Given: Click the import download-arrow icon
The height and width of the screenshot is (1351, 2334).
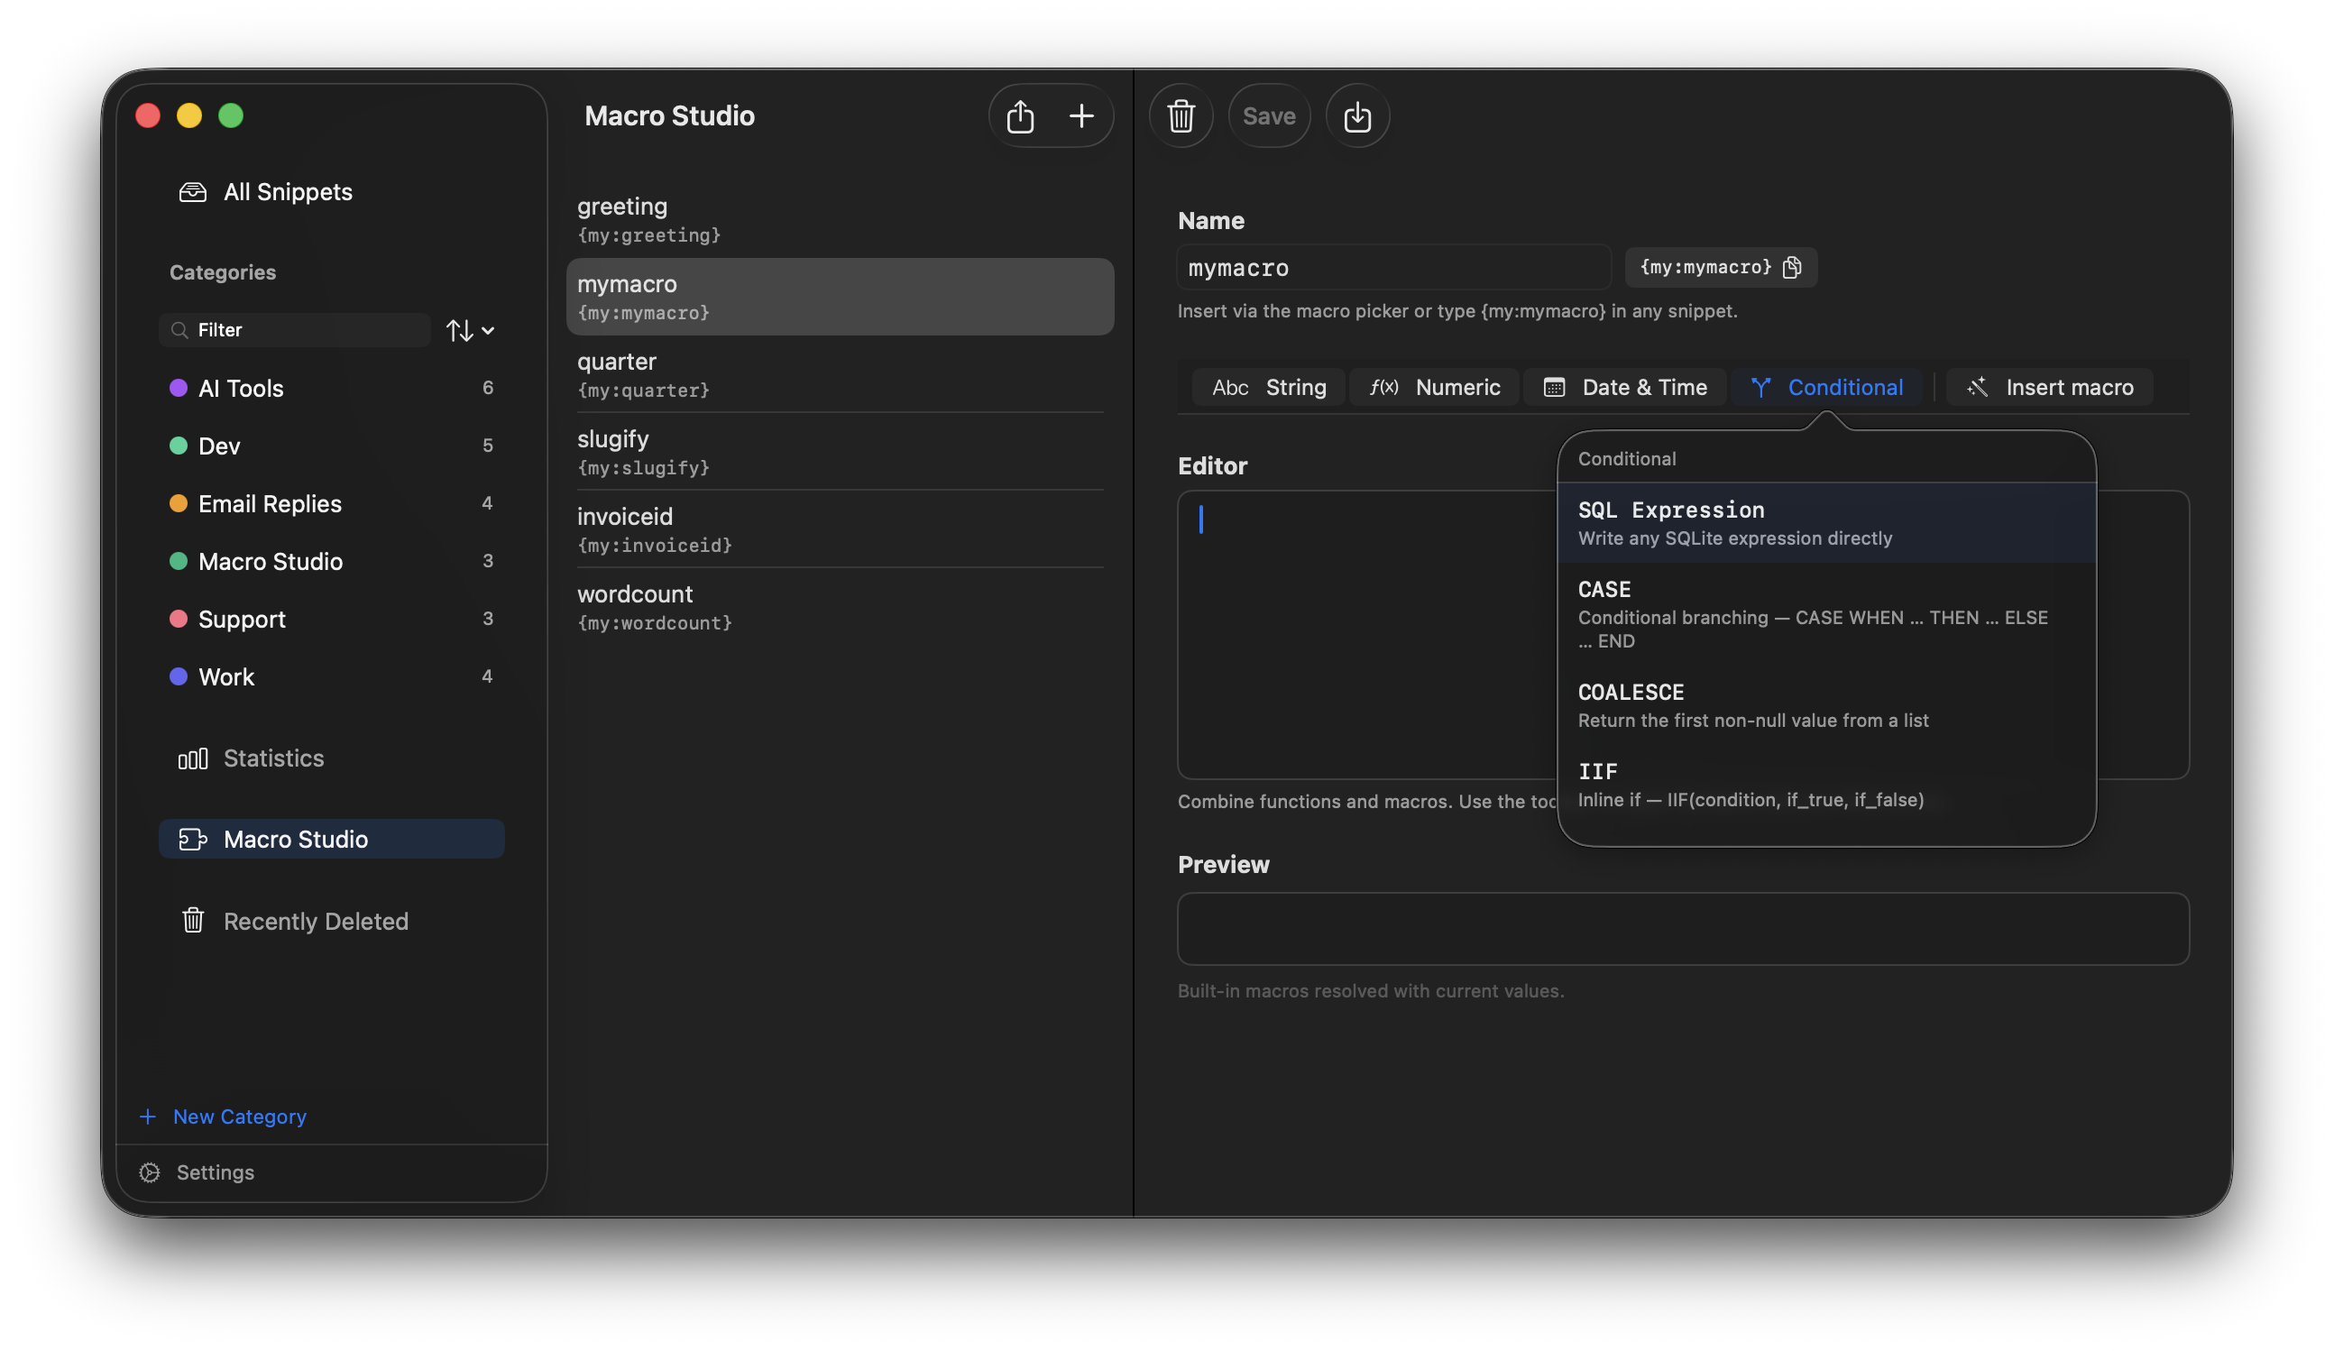Looking at the screenshot, I should click(1357, 115).
